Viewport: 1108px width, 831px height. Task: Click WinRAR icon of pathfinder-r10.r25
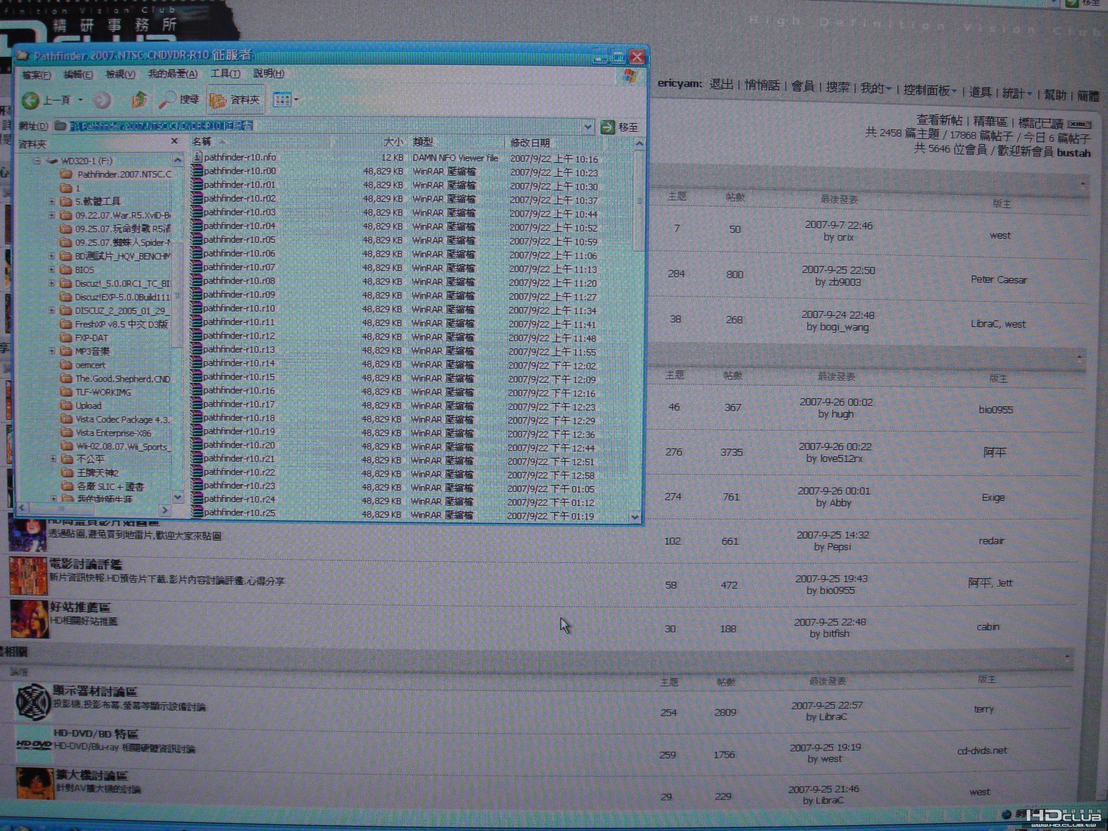point(197,512)
